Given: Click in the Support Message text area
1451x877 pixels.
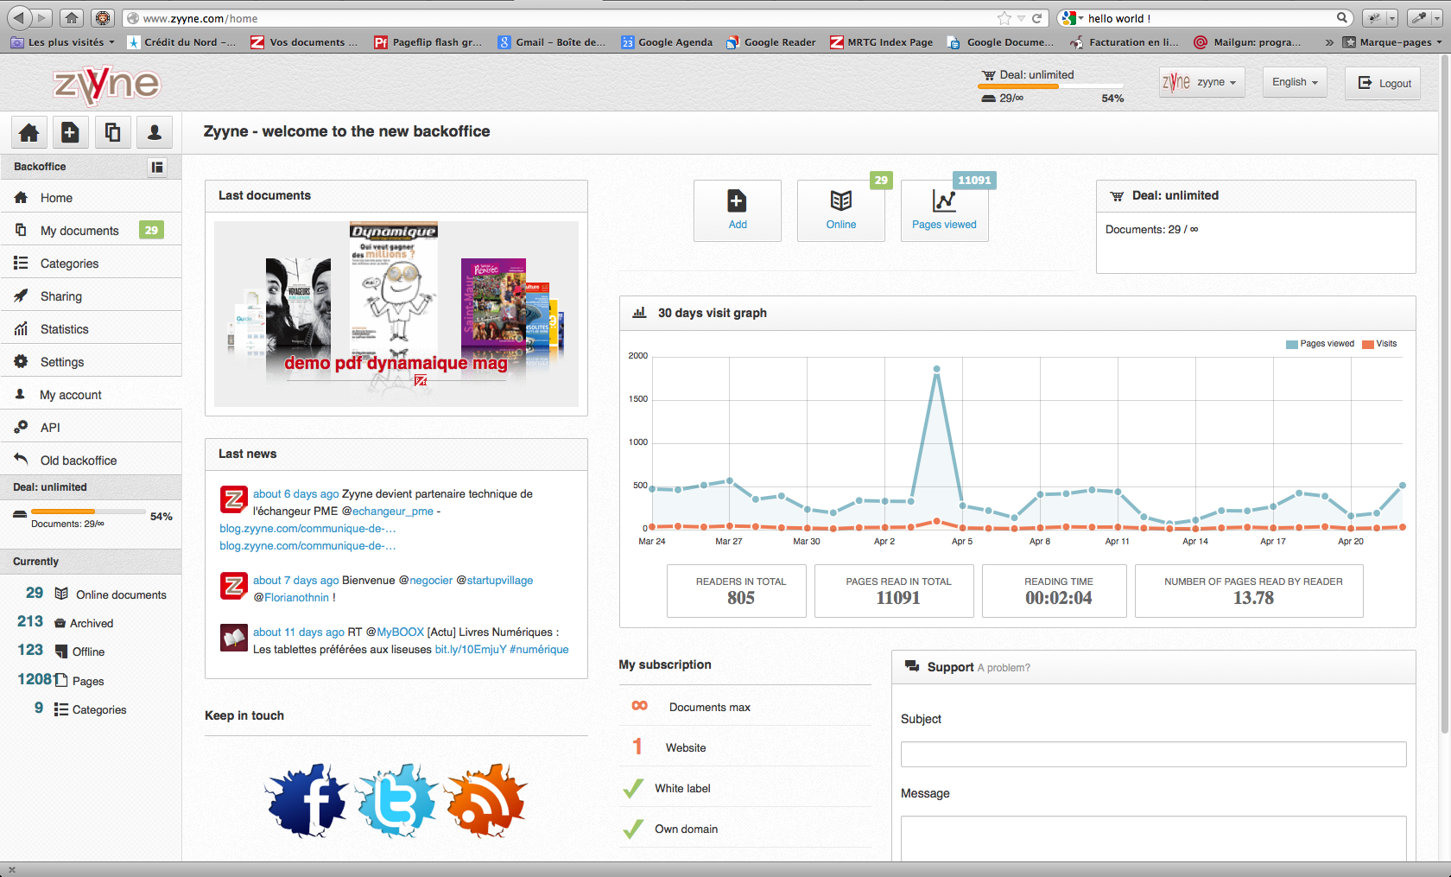Looking at the screenshot, I should pos(1153,838).
